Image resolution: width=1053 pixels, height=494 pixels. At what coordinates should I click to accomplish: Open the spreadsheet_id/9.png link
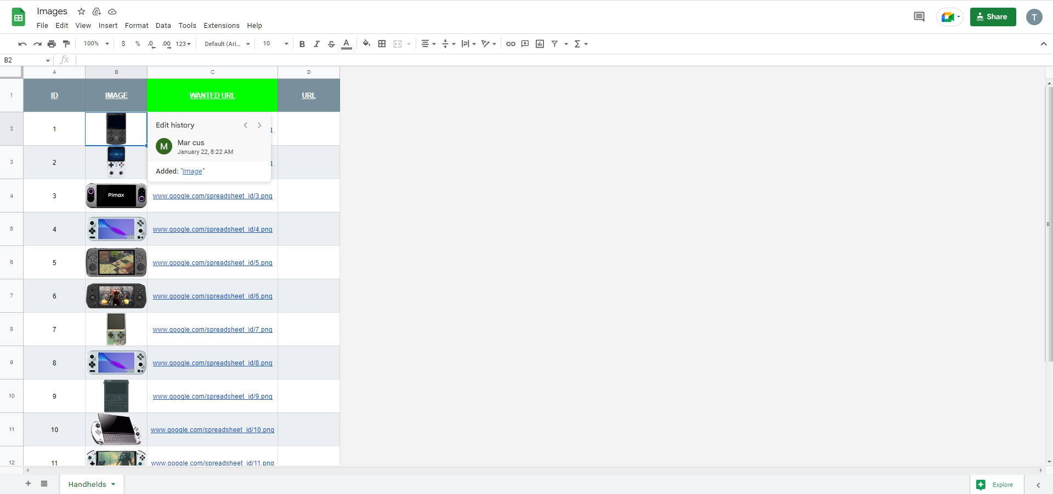click(213, 397)
